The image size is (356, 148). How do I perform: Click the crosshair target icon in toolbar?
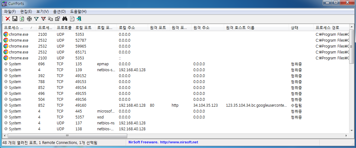(29, 19)
